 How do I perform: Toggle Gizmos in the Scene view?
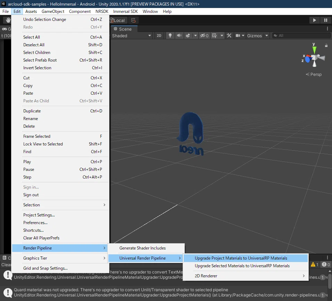(x=255, y=35)
